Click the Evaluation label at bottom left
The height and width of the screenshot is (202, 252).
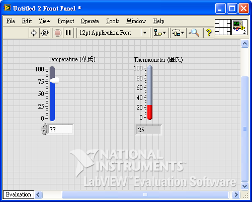pos(19,194)
